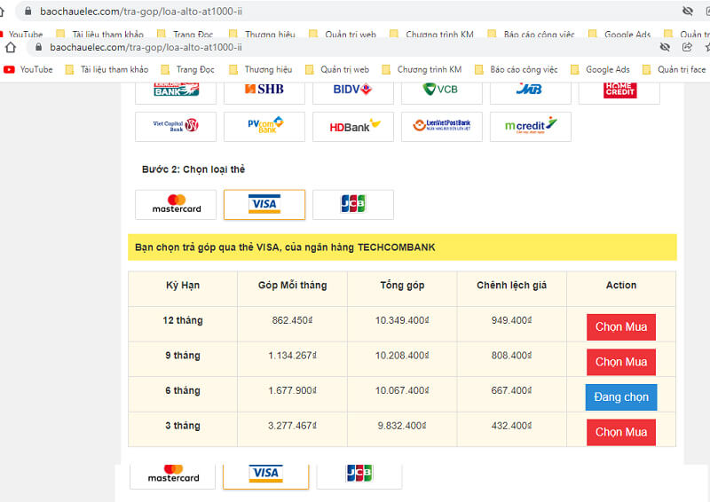Choose the JCB card under Bước 2
This screenshot has height=502, width=710.
(x=352, y=204)
